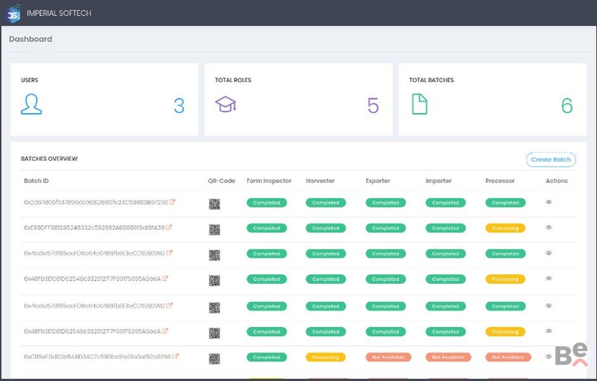The image size is (597, 381).
Task: Select the Harvester column header
Action: tap(320, 181)
